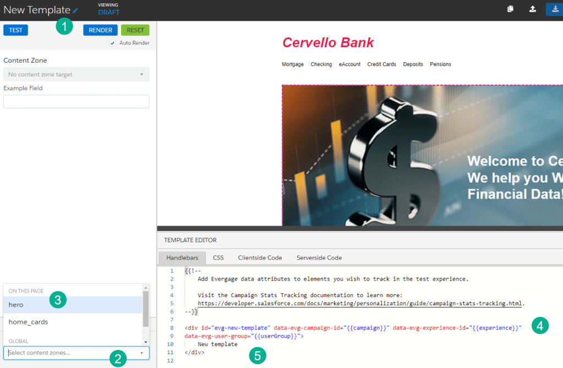Click the copy/clone template icon
The height and width of the screenshot is (368, 563).
tap(510, 9)
